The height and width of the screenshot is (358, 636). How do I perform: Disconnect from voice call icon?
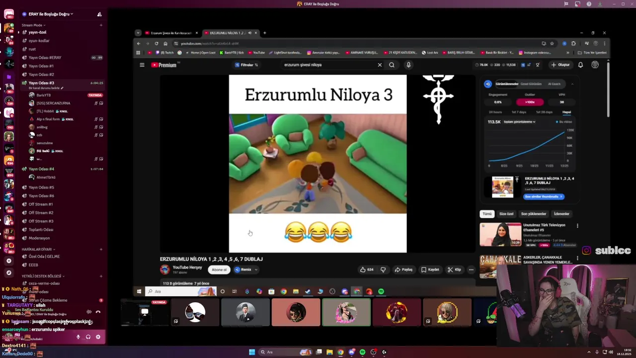tap(98, 312)
